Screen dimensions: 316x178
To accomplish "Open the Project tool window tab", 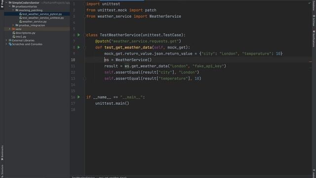I will pos(2,3).
